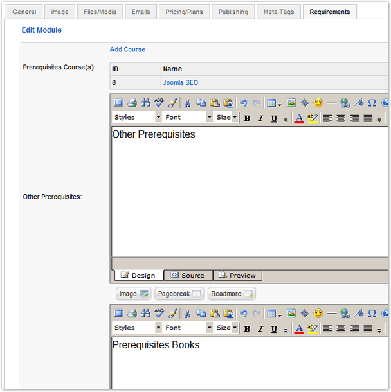Click Print icon in Other Prerequisites editor
This screenshot has height=392, width=391.
[132, 103]
